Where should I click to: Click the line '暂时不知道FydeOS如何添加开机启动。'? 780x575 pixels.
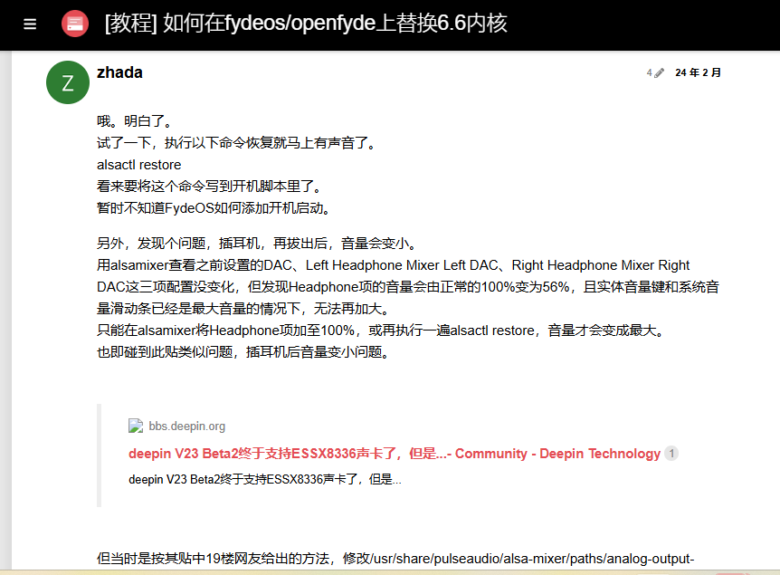[214, 208]
